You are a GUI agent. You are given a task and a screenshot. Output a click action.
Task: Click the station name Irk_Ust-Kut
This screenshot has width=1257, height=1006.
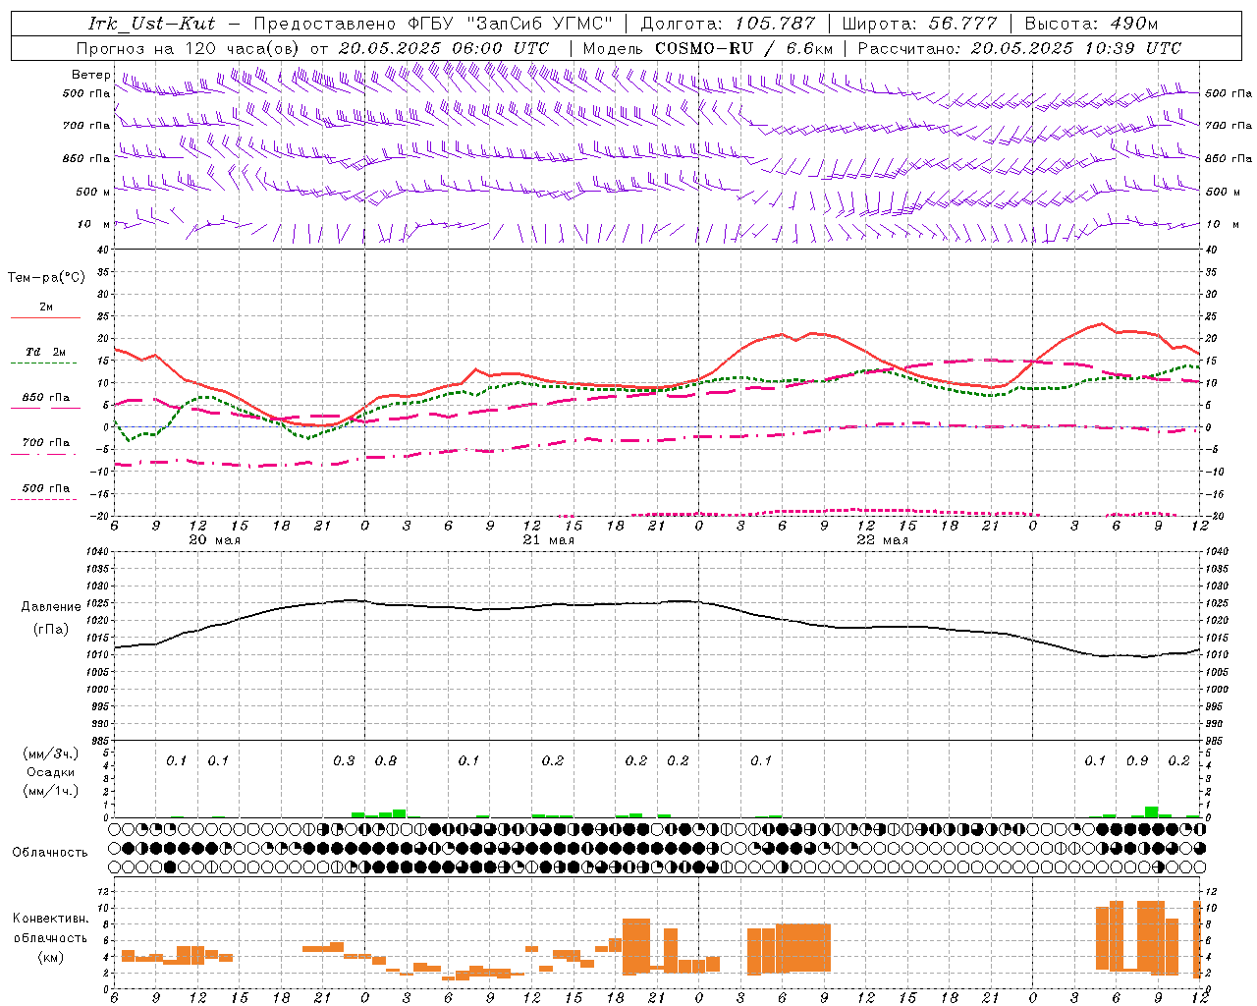pos(151,24)
